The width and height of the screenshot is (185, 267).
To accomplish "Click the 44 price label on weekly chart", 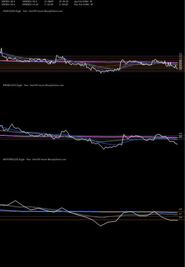I will coord(181,133).
